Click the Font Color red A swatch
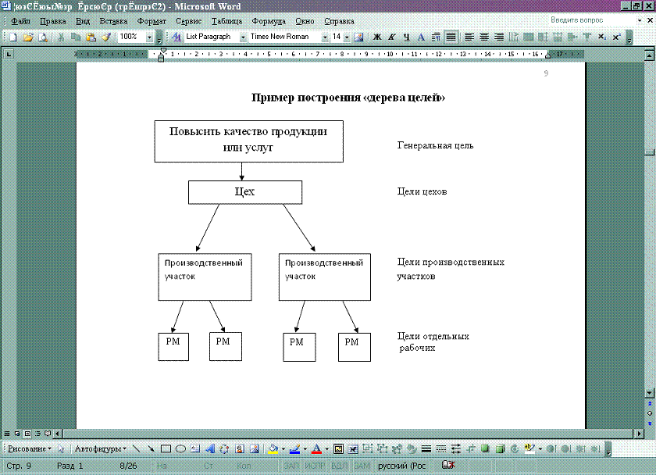The height and width of the screenshot is (475, 656). [x=316, y=449]
